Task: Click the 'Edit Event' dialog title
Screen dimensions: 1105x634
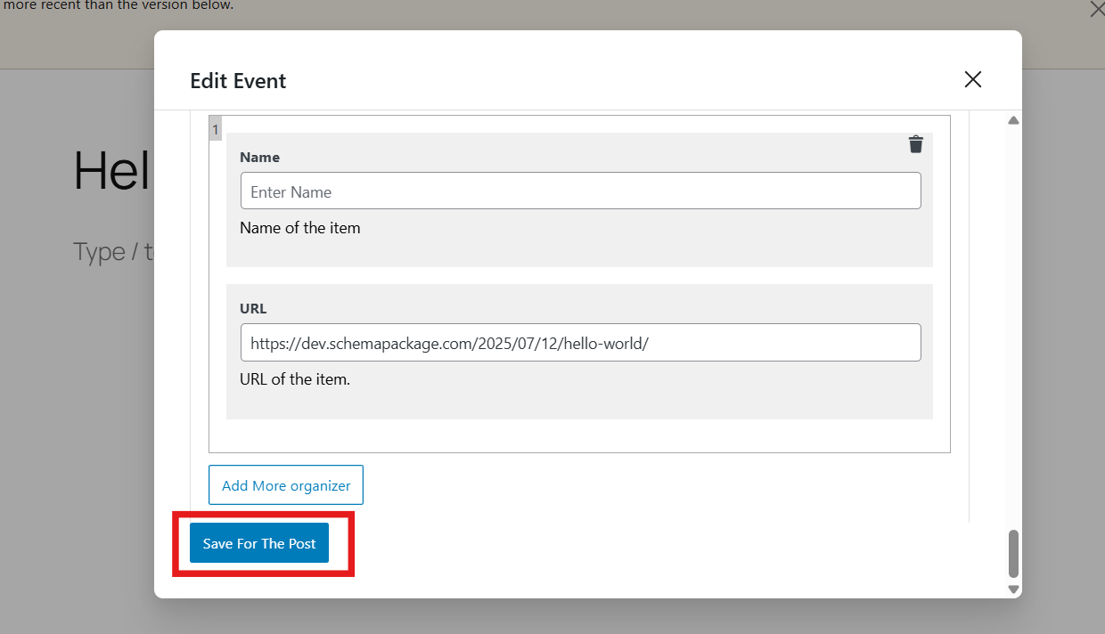Action: point(238,81)
